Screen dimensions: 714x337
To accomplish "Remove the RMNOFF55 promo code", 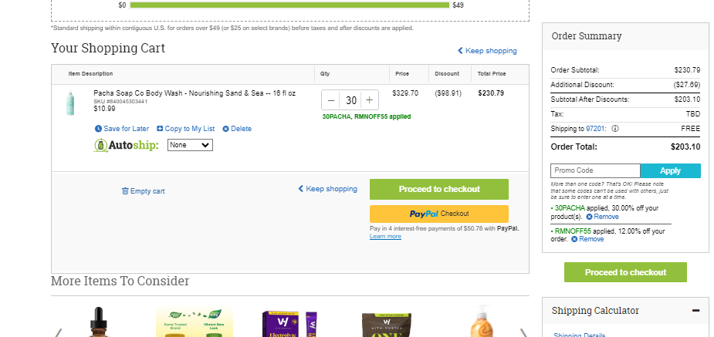I will [x=587, y=239].
